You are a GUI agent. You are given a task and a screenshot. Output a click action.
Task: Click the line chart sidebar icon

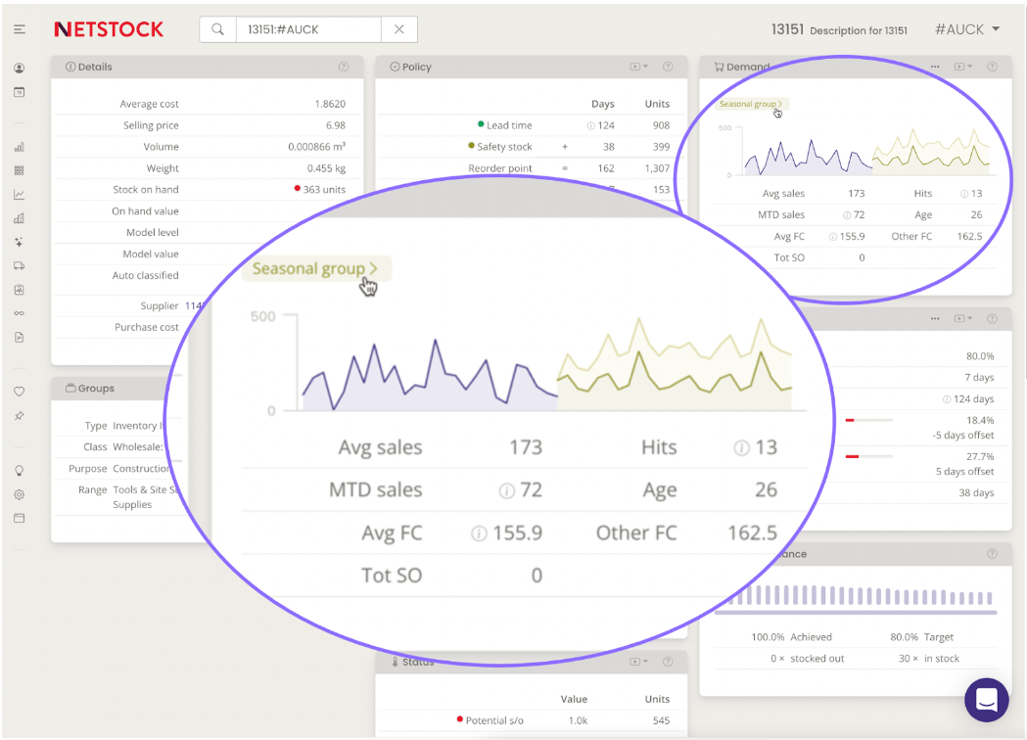click(20, 195)
